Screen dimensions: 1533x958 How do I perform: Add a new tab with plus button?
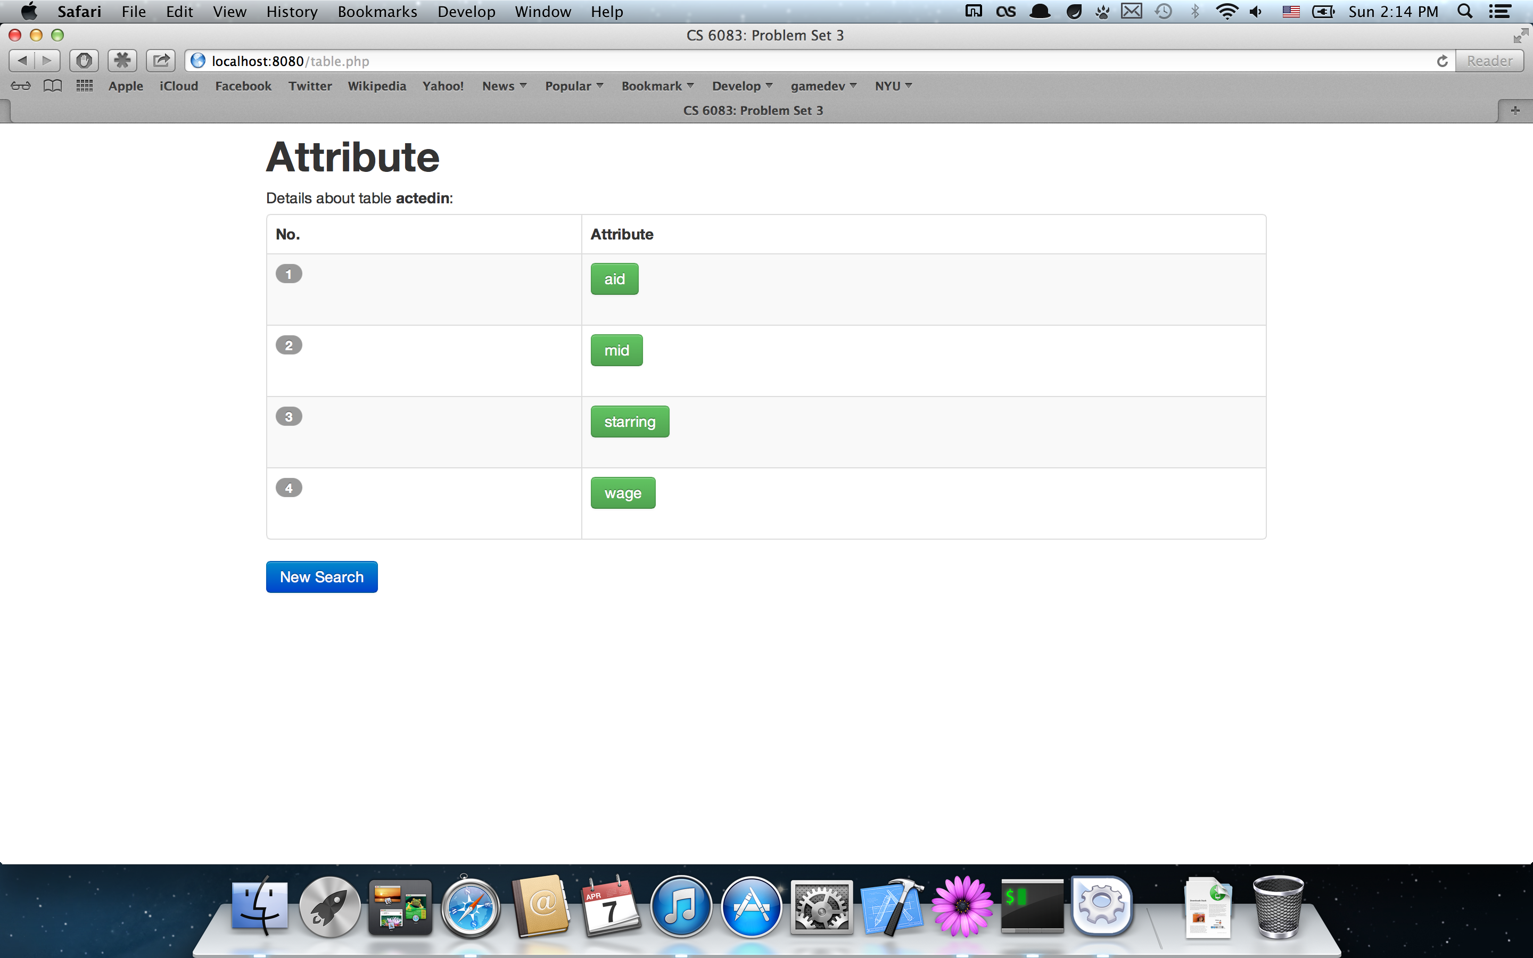pos(1514,110)
